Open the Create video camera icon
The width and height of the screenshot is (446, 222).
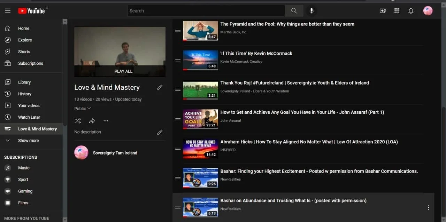[x=383, y=11]
